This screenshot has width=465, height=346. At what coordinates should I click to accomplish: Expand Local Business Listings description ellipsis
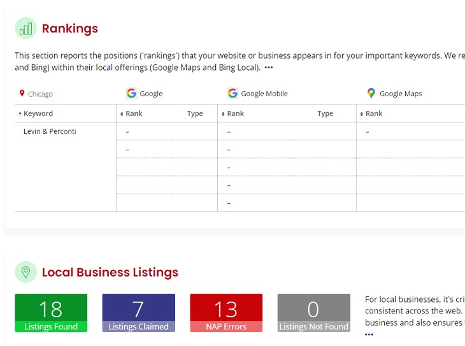coord(369,334)
